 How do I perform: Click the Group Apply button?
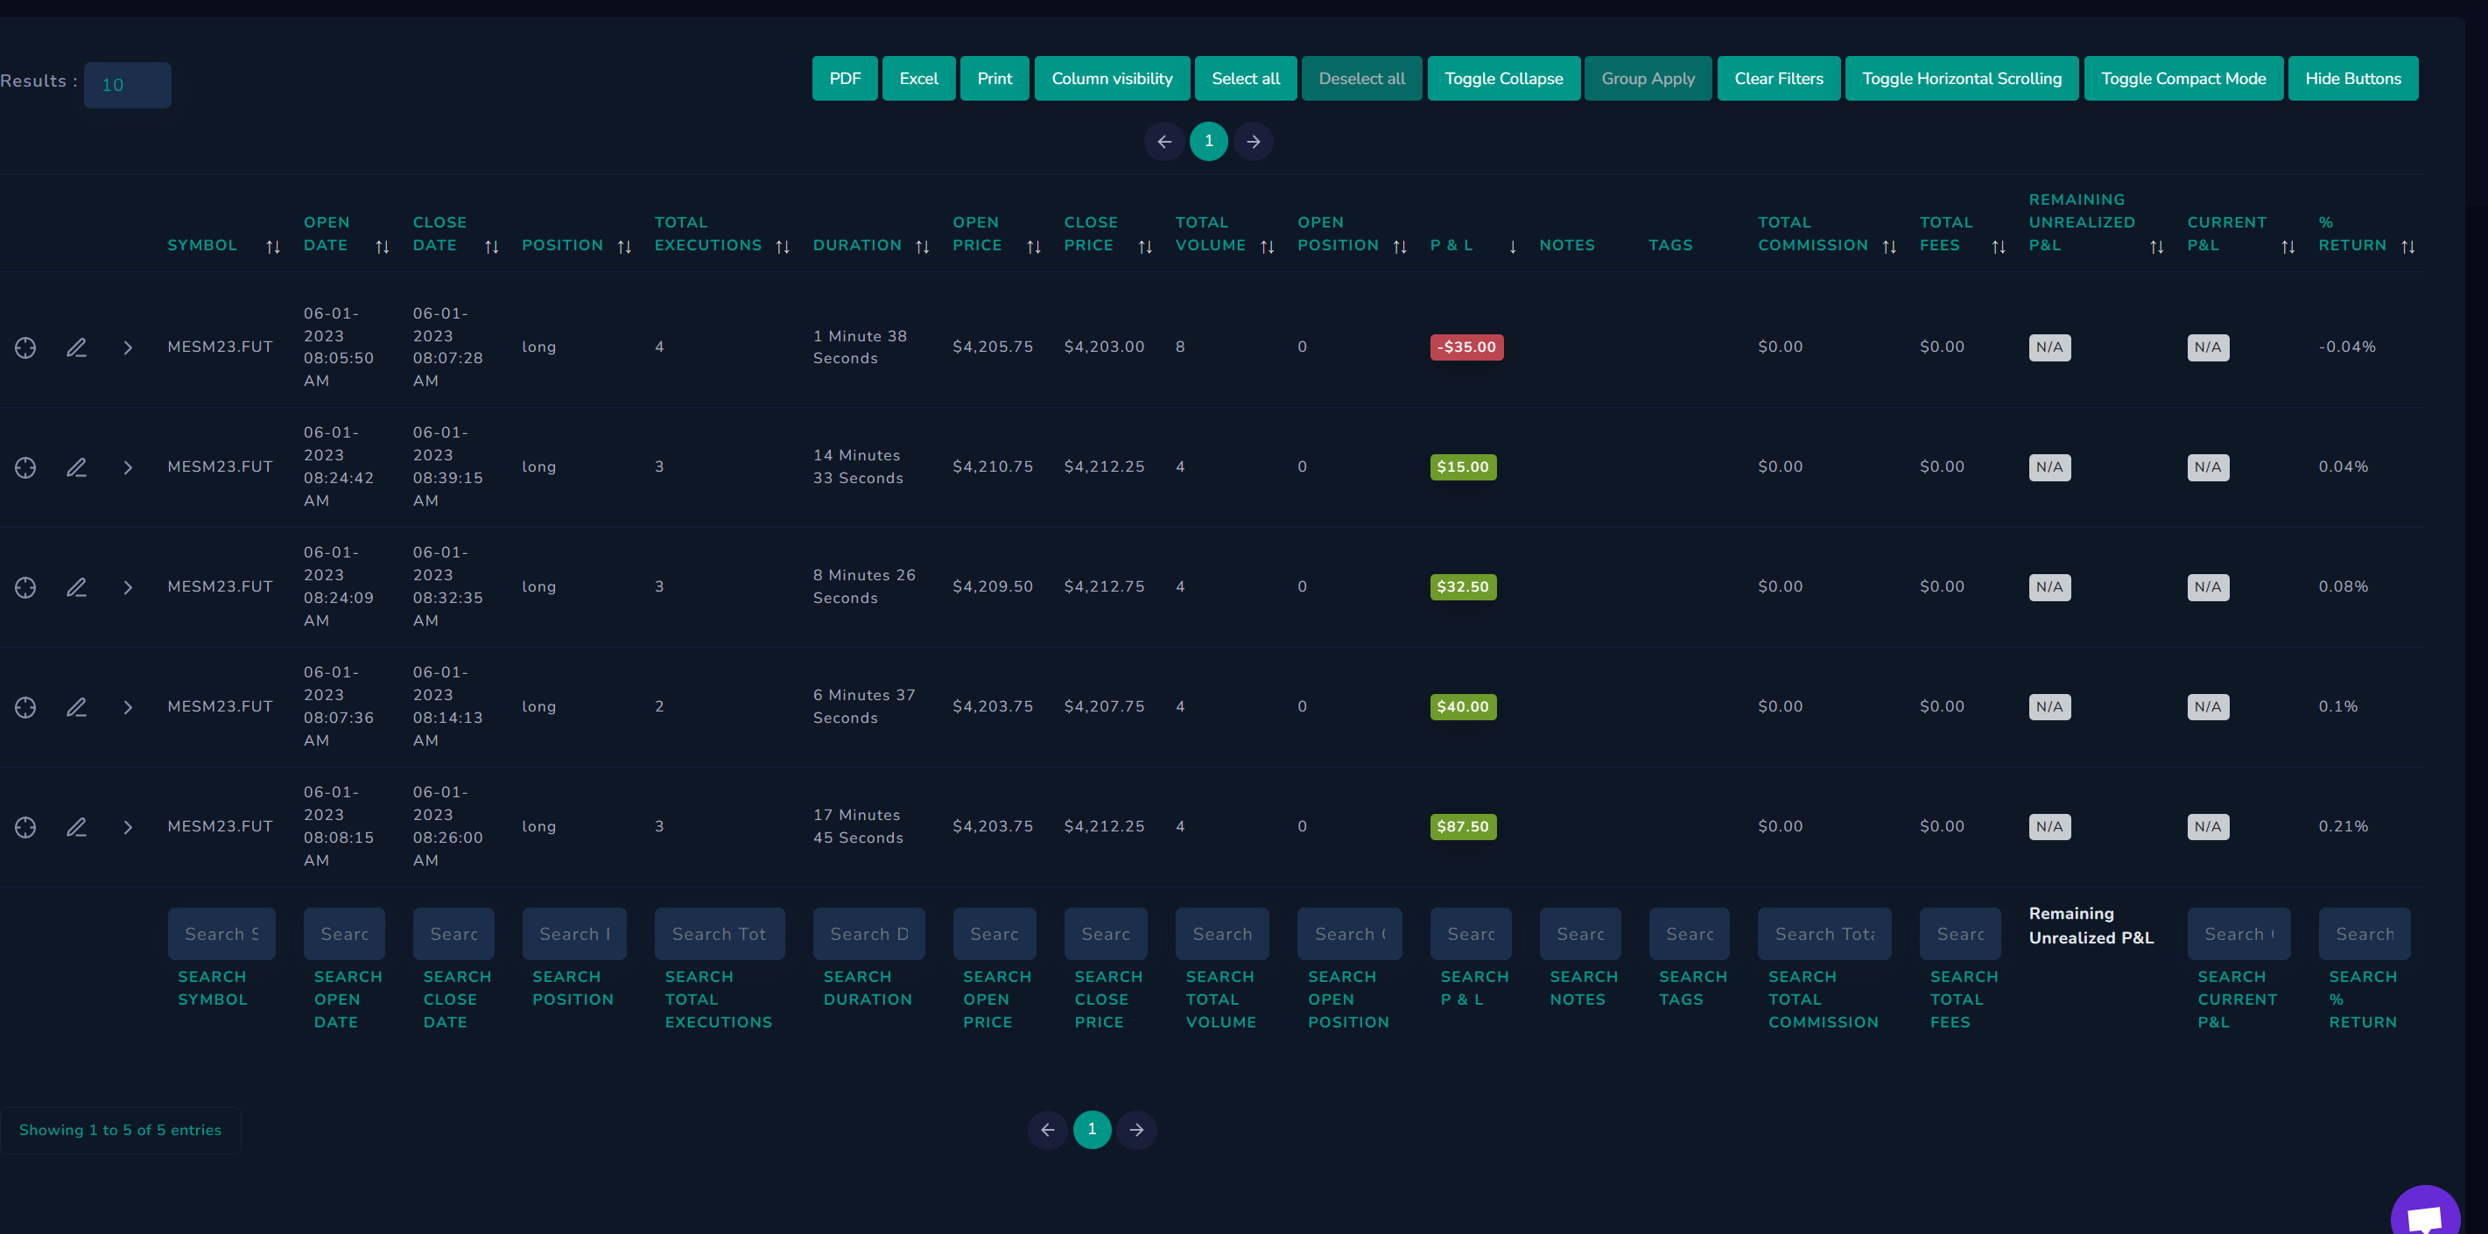tap(1648, 78)
